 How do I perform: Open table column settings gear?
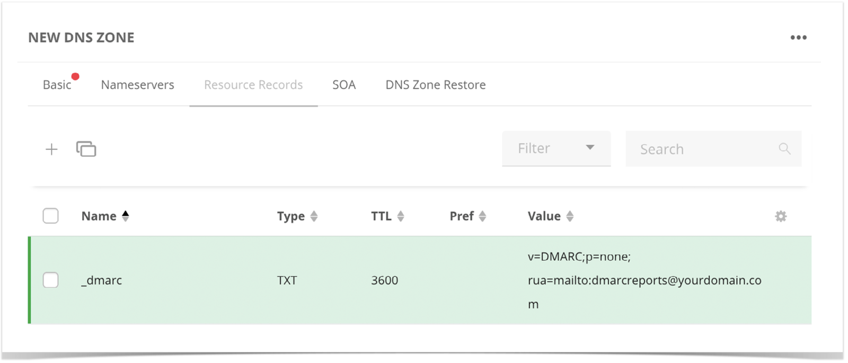781,216
